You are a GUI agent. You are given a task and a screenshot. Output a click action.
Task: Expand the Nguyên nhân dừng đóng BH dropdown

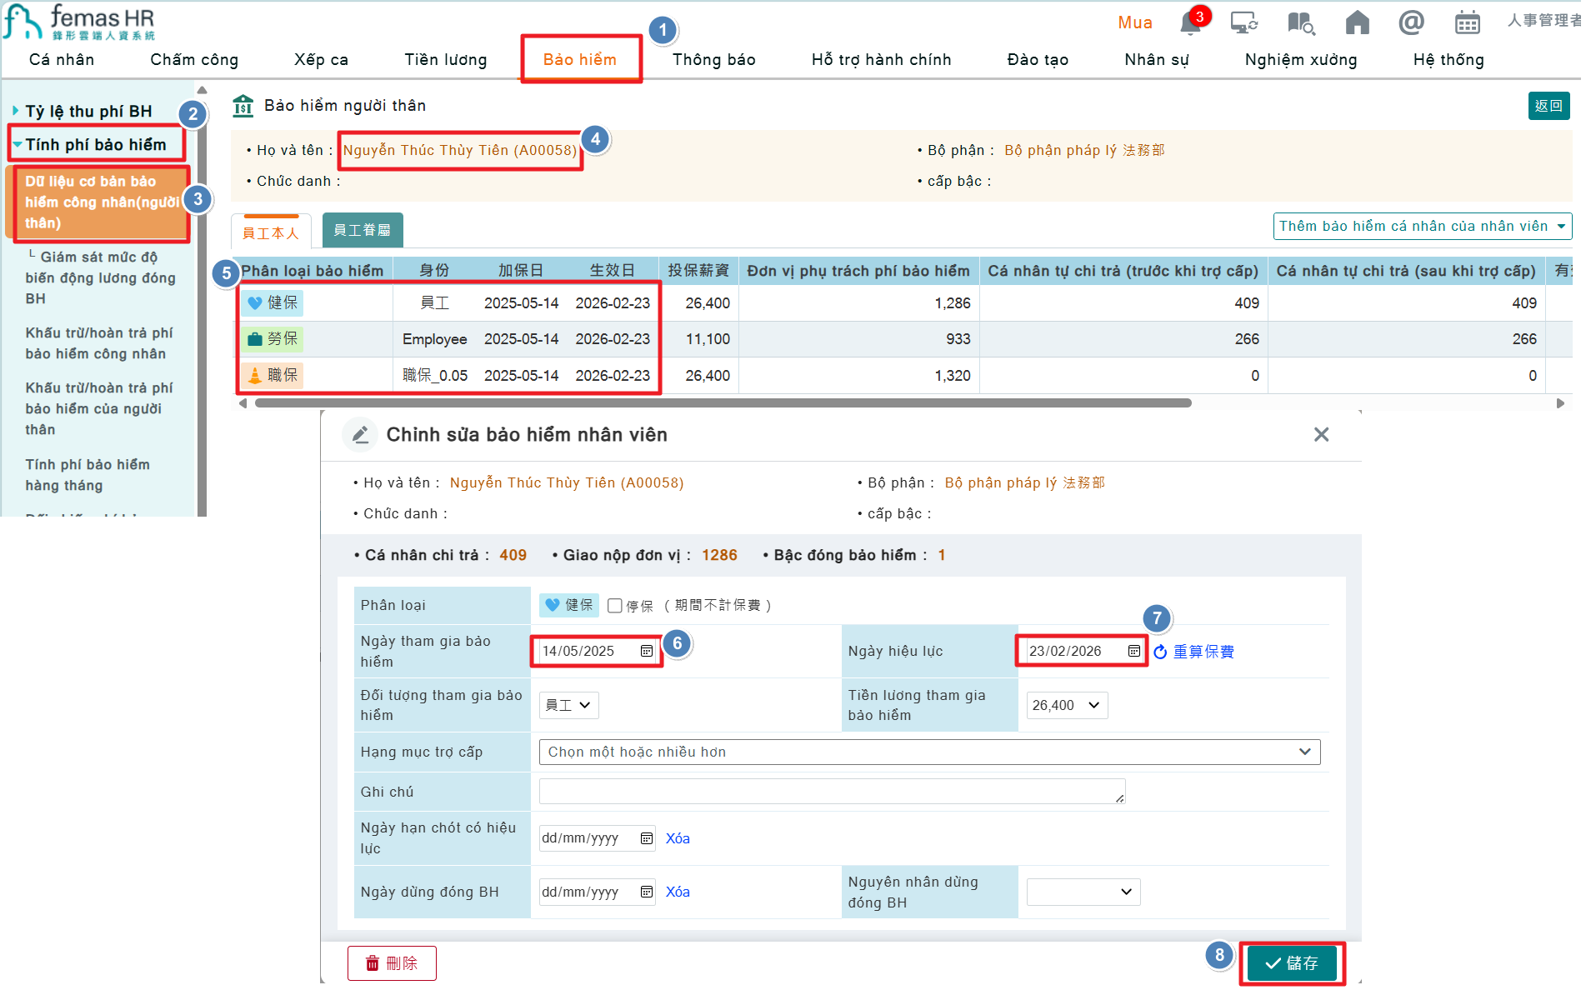(x=1083, y=892)
